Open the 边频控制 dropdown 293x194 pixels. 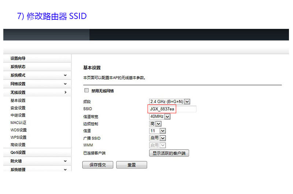pos(155,124)
